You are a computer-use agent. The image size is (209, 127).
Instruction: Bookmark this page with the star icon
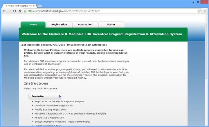click(x=199, y=11)
